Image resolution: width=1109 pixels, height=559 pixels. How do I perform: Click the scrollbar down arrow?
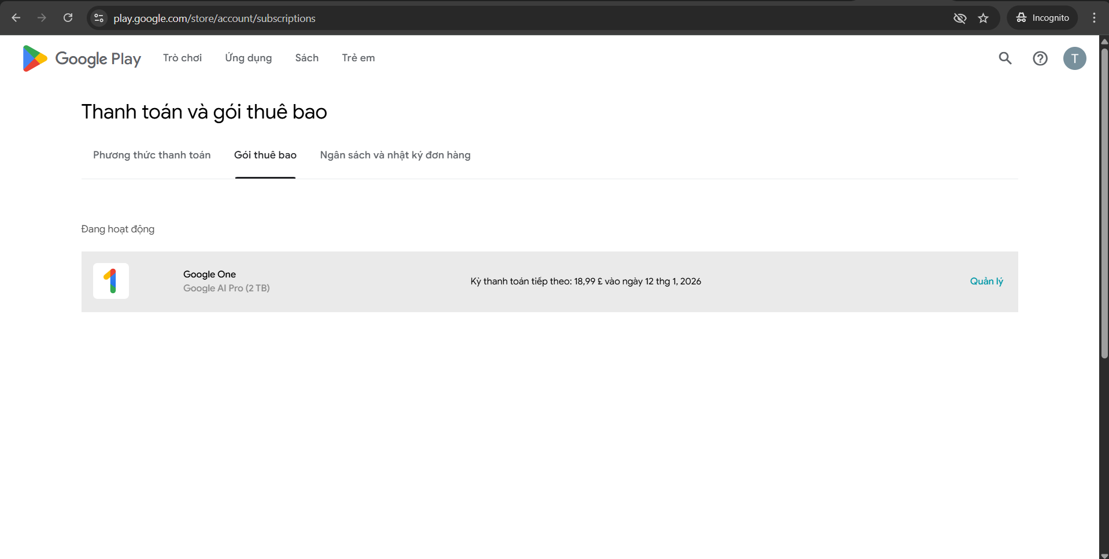(1104, 555)
